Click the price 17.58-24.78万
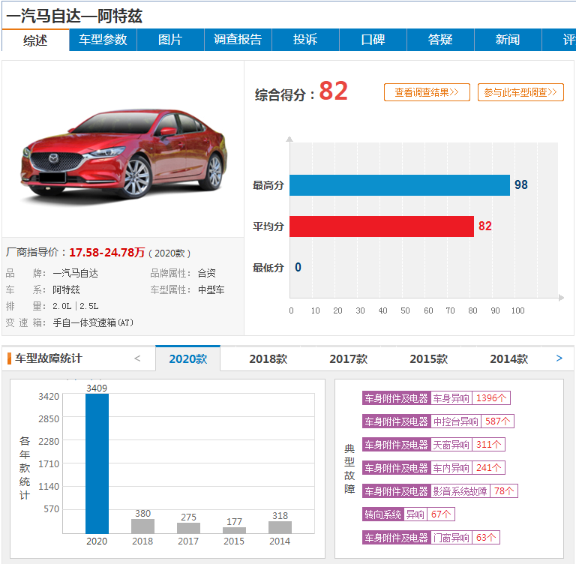Image resolution: width=576 pixels, height=564 pixels. pos(107,253)
